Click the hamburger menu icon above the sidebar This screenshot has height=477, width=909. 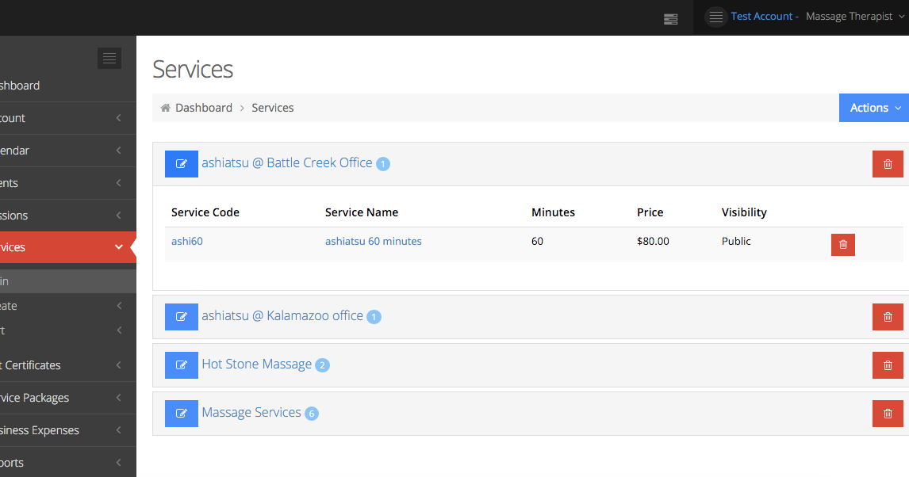tap(109, 58)
